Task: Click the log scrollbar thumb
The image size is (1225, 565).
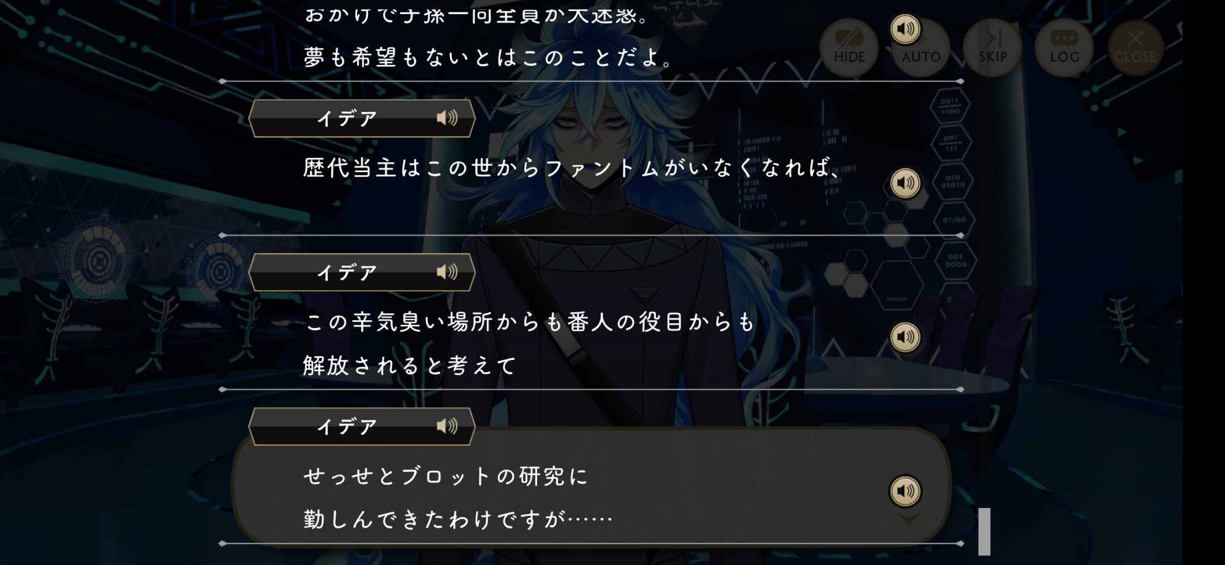Action: tap(984, 531)
